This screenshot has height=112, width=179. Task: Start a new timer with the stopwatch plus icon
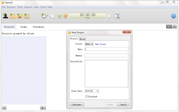tap(44, 16)
